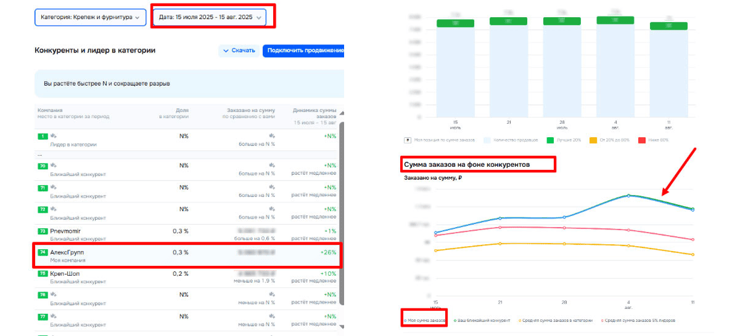Viewport: 740px width, 336px height.
Task: Click the green rank 74 badge near АлексГрупп
Action: click(x=43, y=252)
